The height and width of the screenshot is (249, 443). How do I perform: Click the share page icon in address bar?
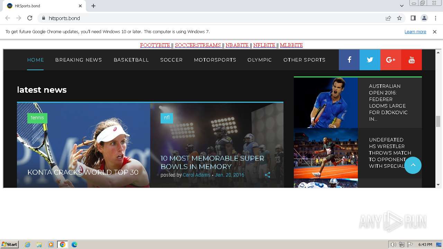[x=388, y=18]
